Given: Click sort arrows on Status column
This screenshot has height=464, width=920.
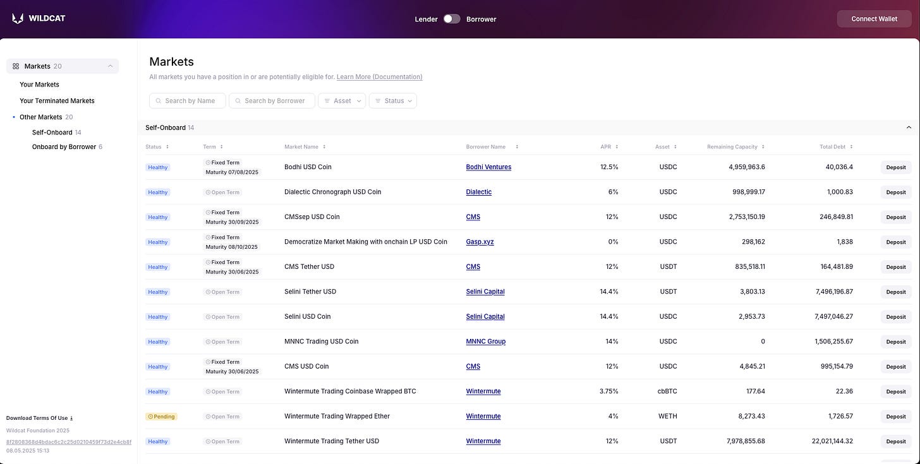Looking at the screenshot, I should [167, 147].
